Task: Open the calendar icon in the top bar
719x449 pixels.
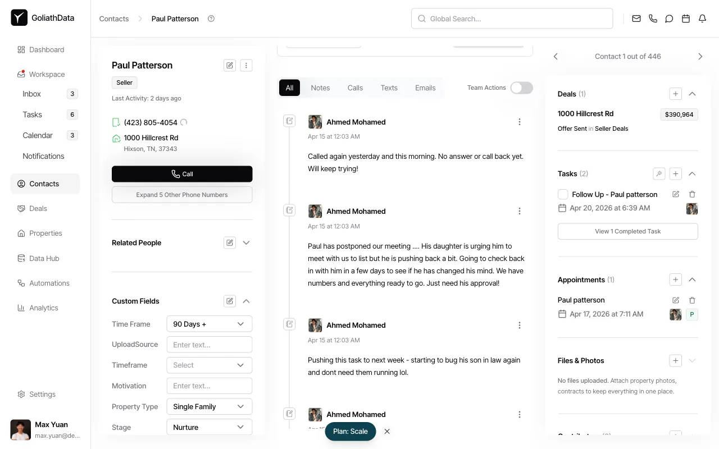Action: tap(685, 19)
